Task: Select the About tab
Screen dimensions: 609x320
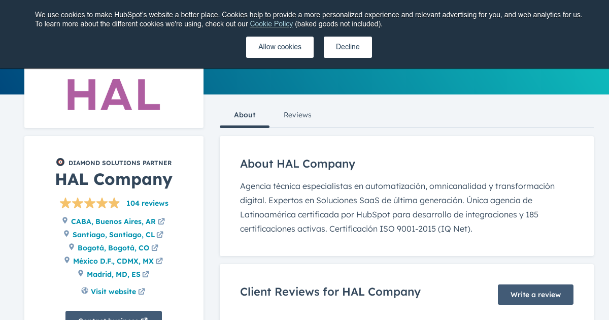Action: [245, 115]
